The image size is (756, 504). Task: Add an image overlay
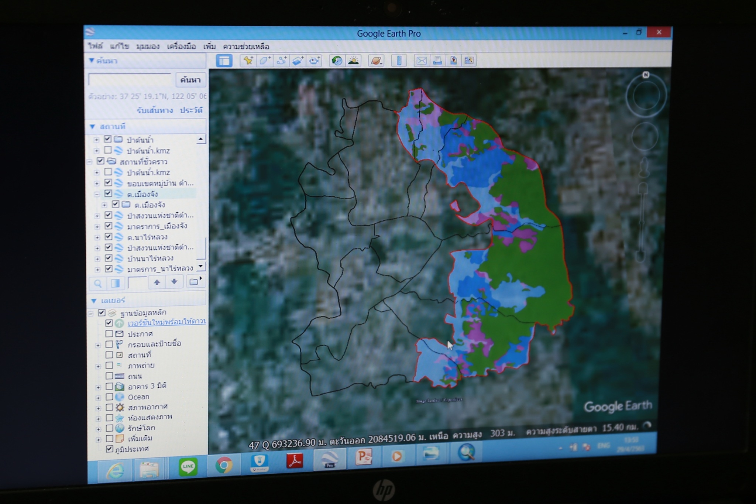[x=298, y=60]
